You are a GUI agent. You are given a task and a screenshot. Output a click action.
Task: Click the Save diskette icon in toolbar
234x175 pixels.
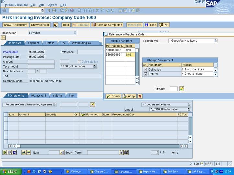[x=54, y=10]
